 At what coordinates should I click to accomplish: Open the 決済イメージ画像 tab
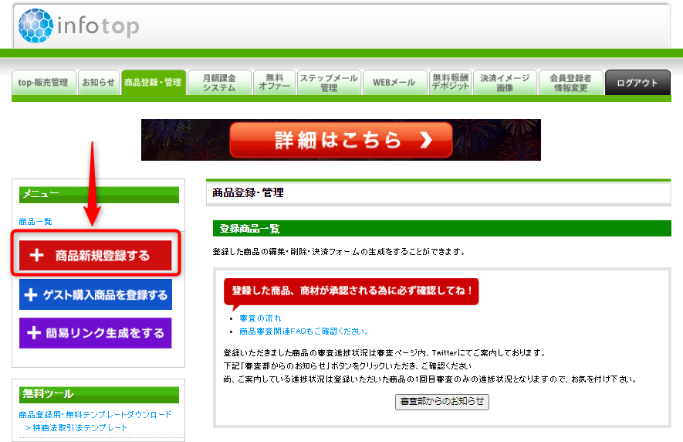point(505,83)
